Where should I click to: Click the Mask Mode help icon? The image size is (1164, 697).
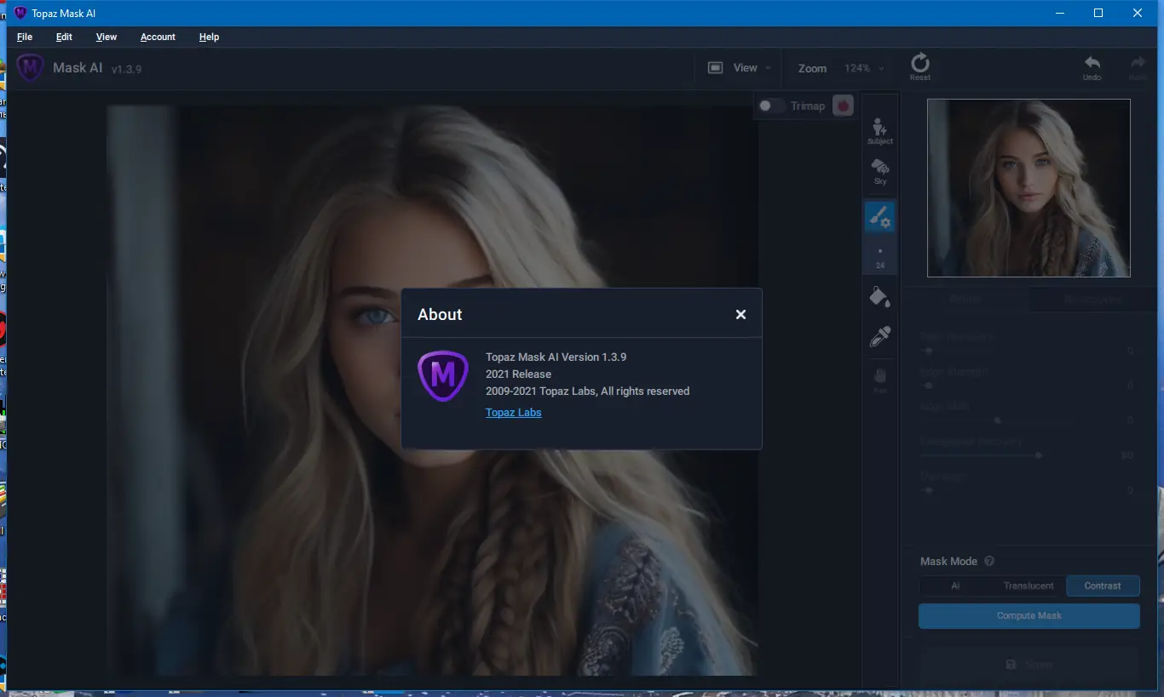(x=989, y=562)
